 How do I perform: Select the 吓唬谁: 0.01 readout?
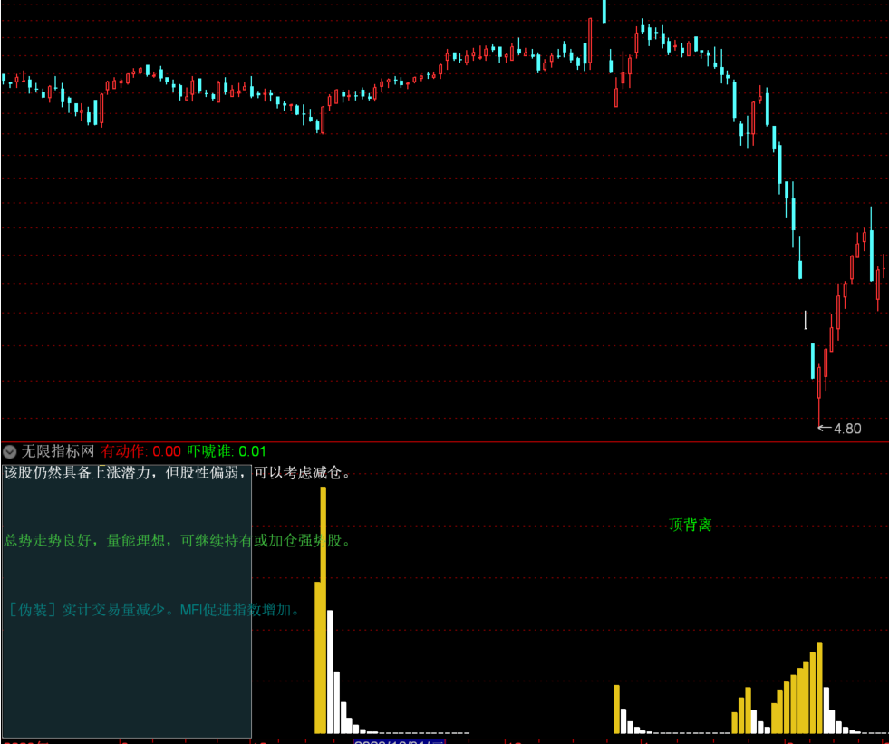pos(227,451)
